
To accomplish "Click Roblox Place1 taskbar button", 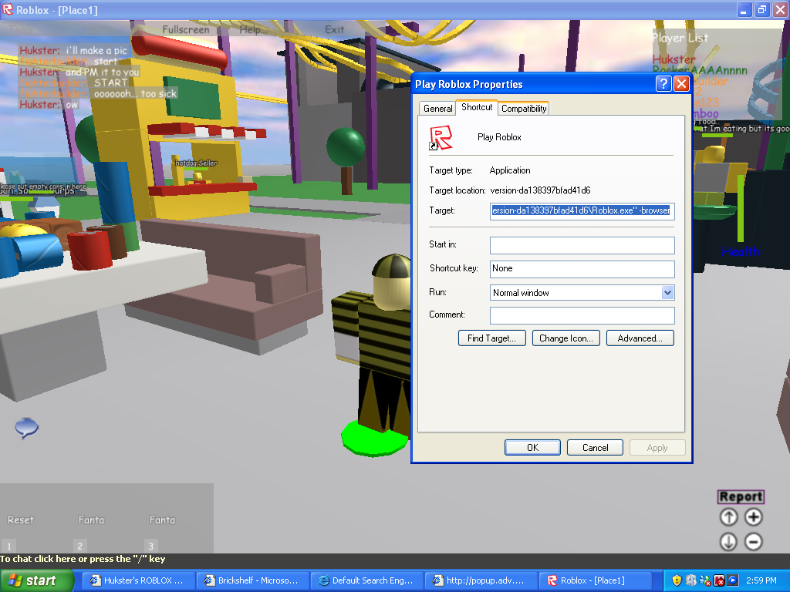I will 595,580.
